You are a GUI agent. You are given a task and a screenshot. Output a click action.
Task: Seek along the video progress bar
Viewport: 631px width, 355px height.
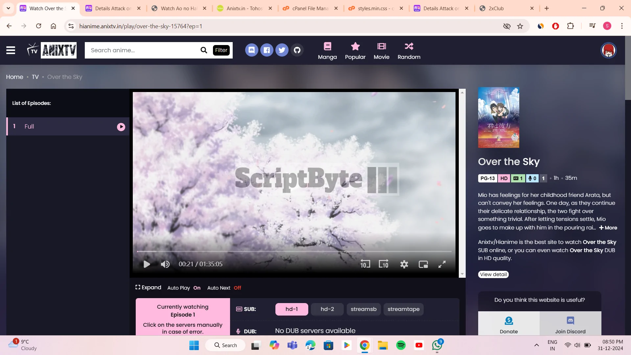coord(294,251)
